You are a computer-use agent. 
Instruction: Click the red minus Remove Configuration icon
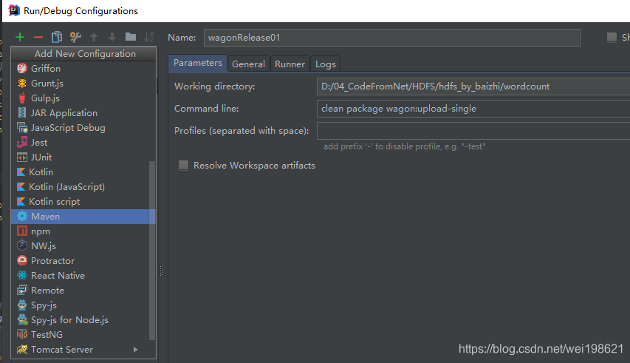tap(38, 38)
